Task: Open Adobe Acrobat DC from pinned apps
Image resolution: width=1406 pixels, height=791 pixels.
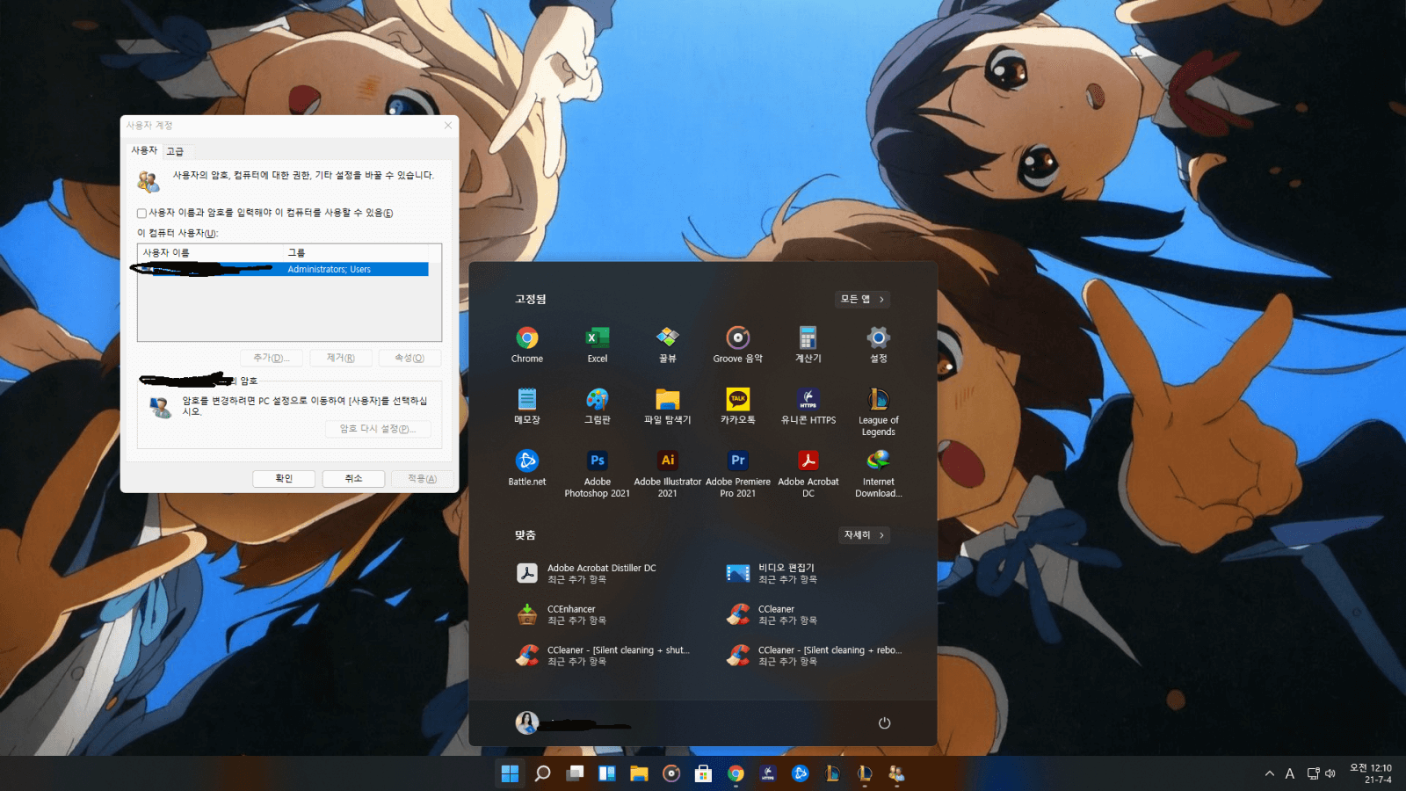Action: pyautogui.click(x=808, y=473)
